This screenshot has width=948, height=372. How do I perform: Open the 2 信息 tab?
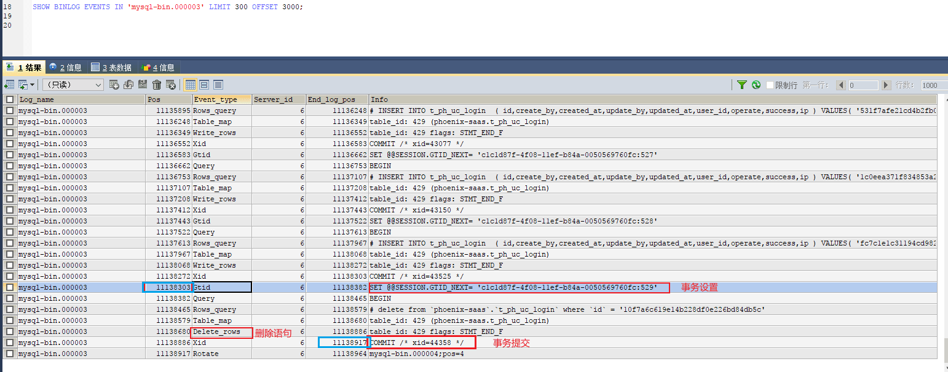tap(66, 68)
